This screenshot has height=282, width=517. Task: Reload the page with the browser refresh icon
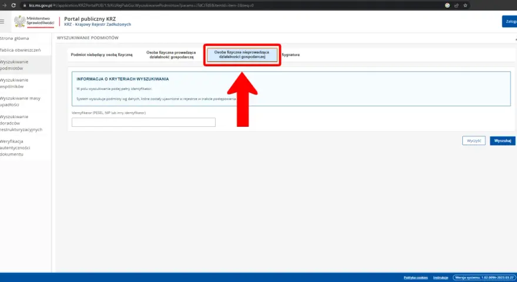coord(14,5)
